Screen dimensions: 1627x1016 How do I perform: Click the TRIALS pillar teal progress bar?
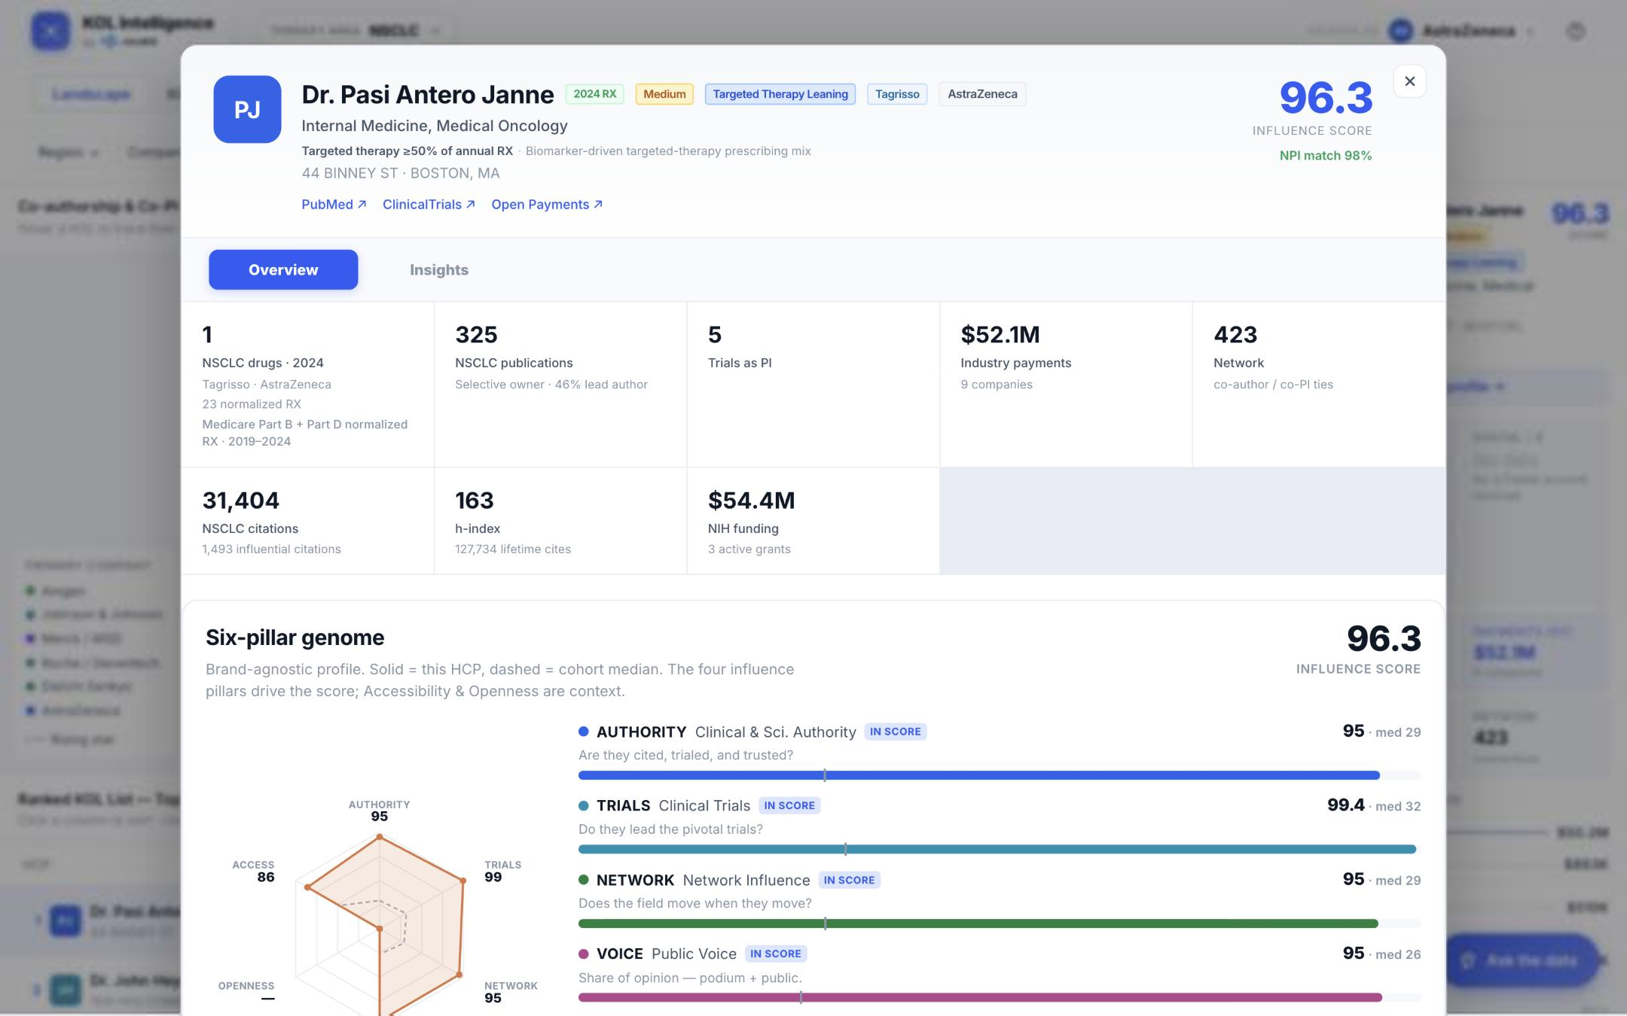point(999,849)
